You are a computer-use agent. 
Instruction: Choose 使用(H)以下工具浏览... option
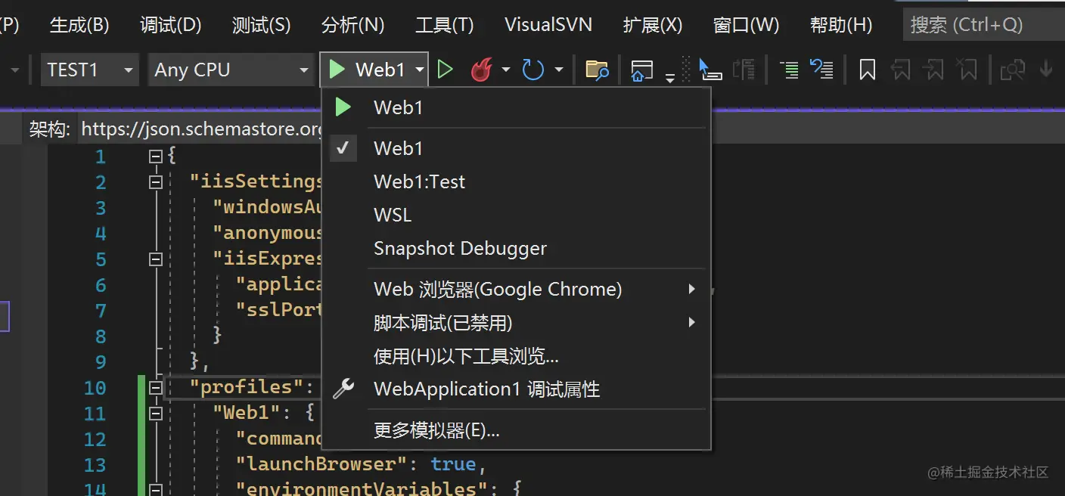[x=517, y=355]
